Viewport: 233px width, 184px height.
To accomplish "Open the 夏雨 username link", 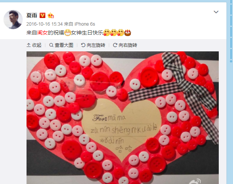I will click(x=32, y=15).
